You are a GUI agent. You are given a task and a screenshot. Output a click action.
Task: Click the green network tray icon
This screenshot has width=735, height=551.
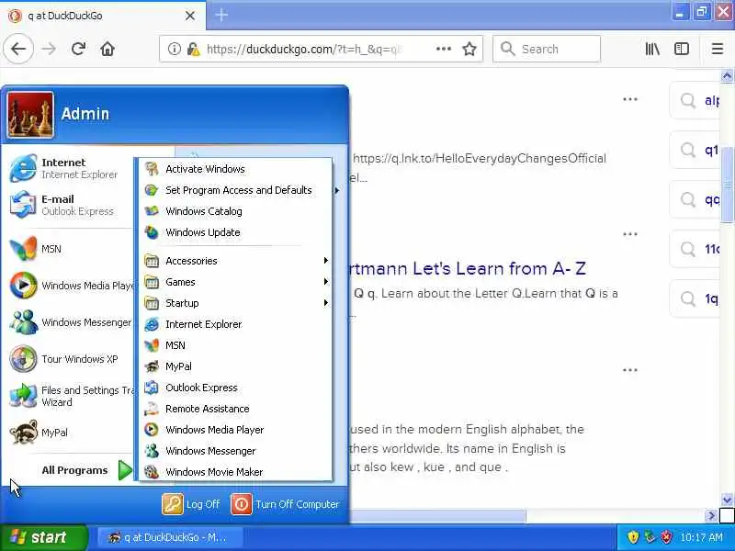click(x=650, y=537)
